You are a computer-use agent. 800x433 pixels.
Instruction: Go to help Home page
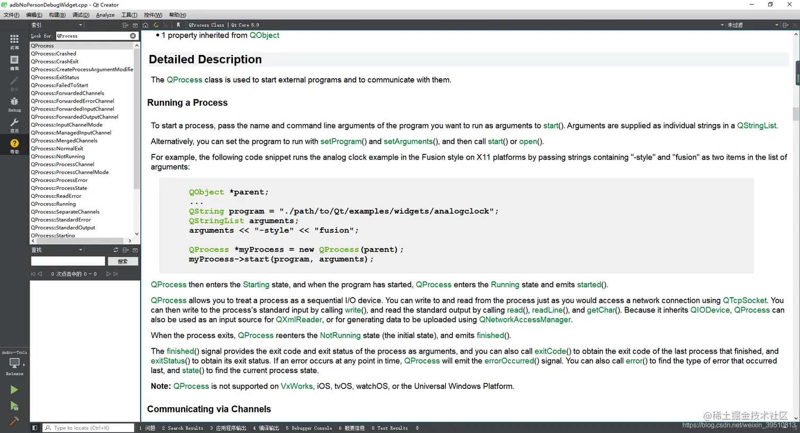[x=146, y=25]
